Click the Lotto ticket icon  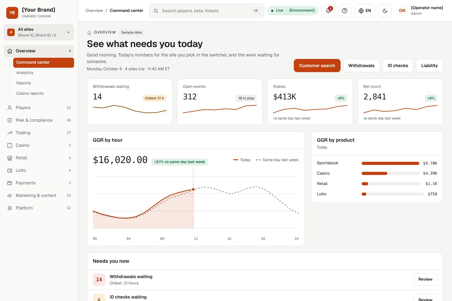pos(10,170)
